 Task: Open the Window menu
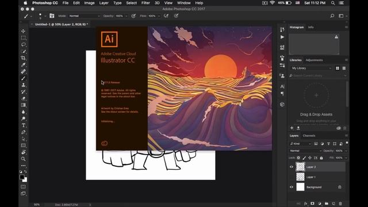(x=184, y=3)
